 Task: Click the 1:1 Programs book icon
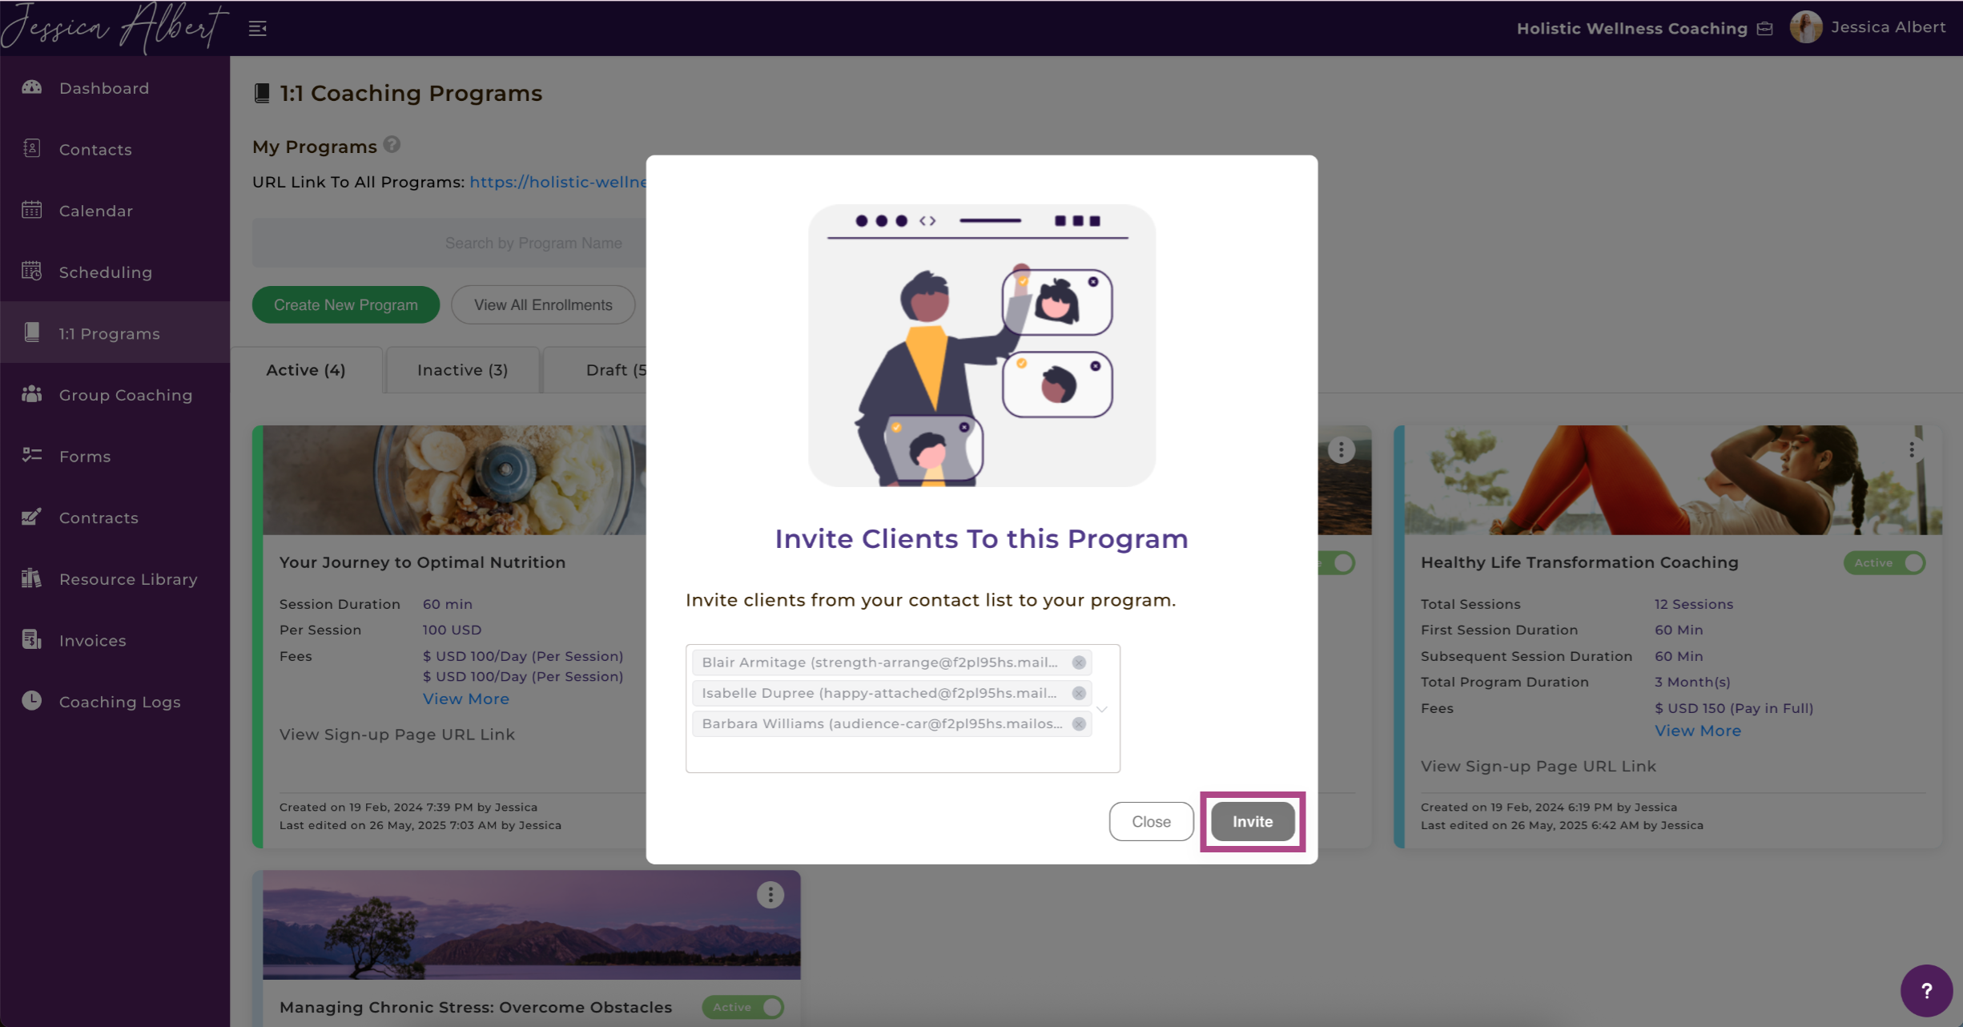[32, 332]
